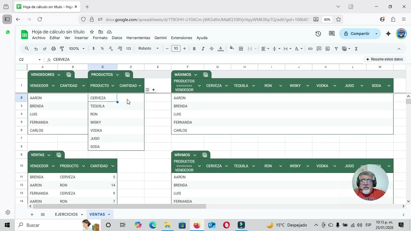Click Resume estos datos button
411x231 pixels.
click(384, 59)
